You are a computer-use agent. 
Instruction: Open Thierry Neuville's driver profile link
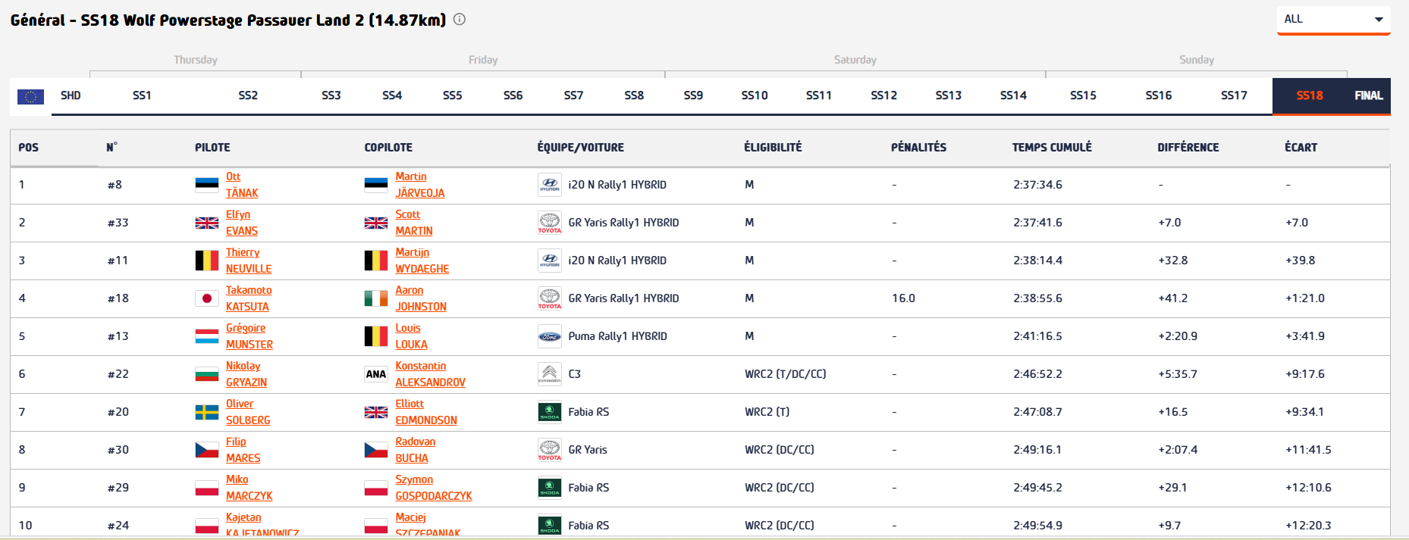[x=248, y=261]
